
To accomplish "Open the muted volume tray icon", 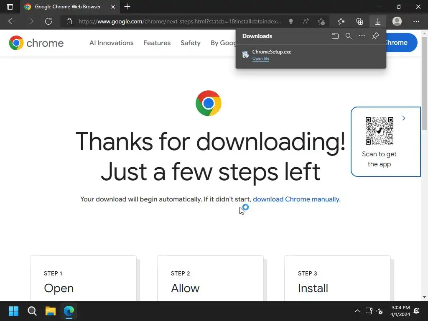I will (x=380, y=311).
